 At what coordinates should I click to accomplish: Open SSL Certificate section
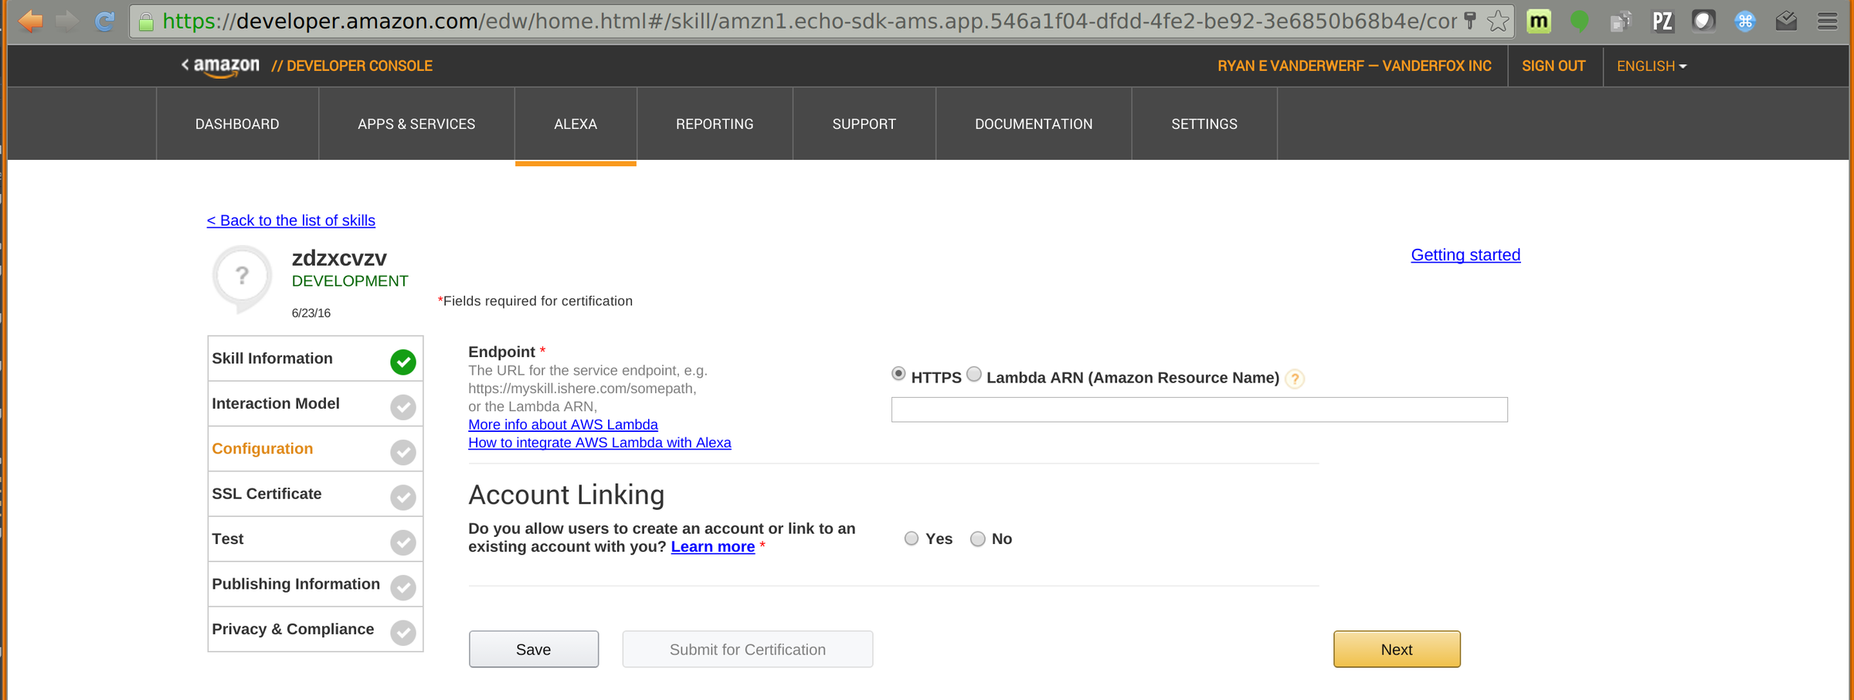point(315,494)
